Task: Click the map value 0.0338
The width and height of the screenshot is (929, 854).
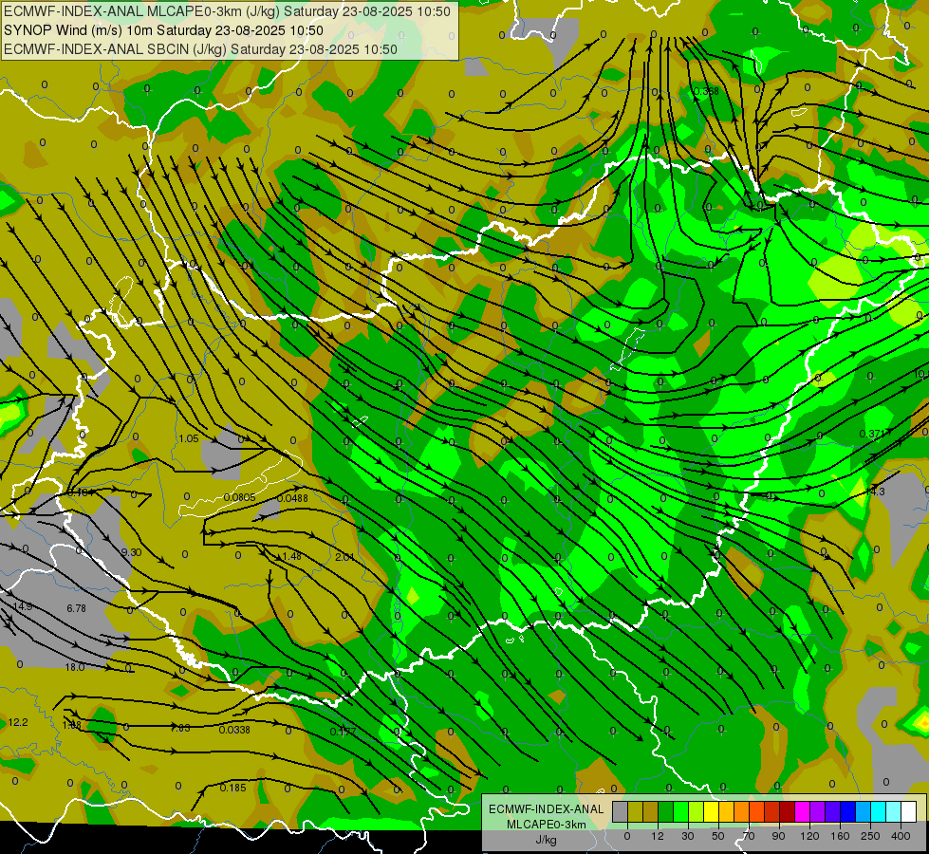Action: point(234,730)
